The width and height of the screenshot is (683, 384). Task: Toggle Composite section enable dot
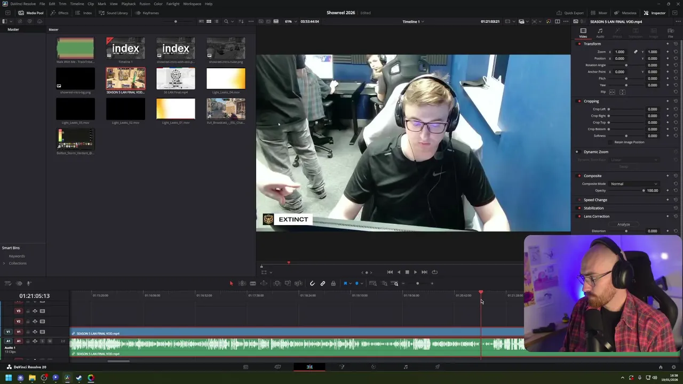(579, 175)
